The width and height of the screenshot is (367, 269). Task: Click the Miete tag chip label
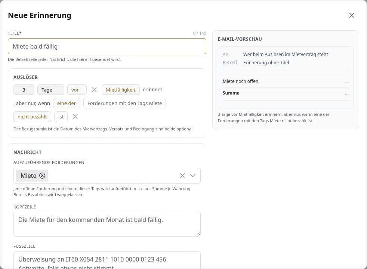coord(28,176)
